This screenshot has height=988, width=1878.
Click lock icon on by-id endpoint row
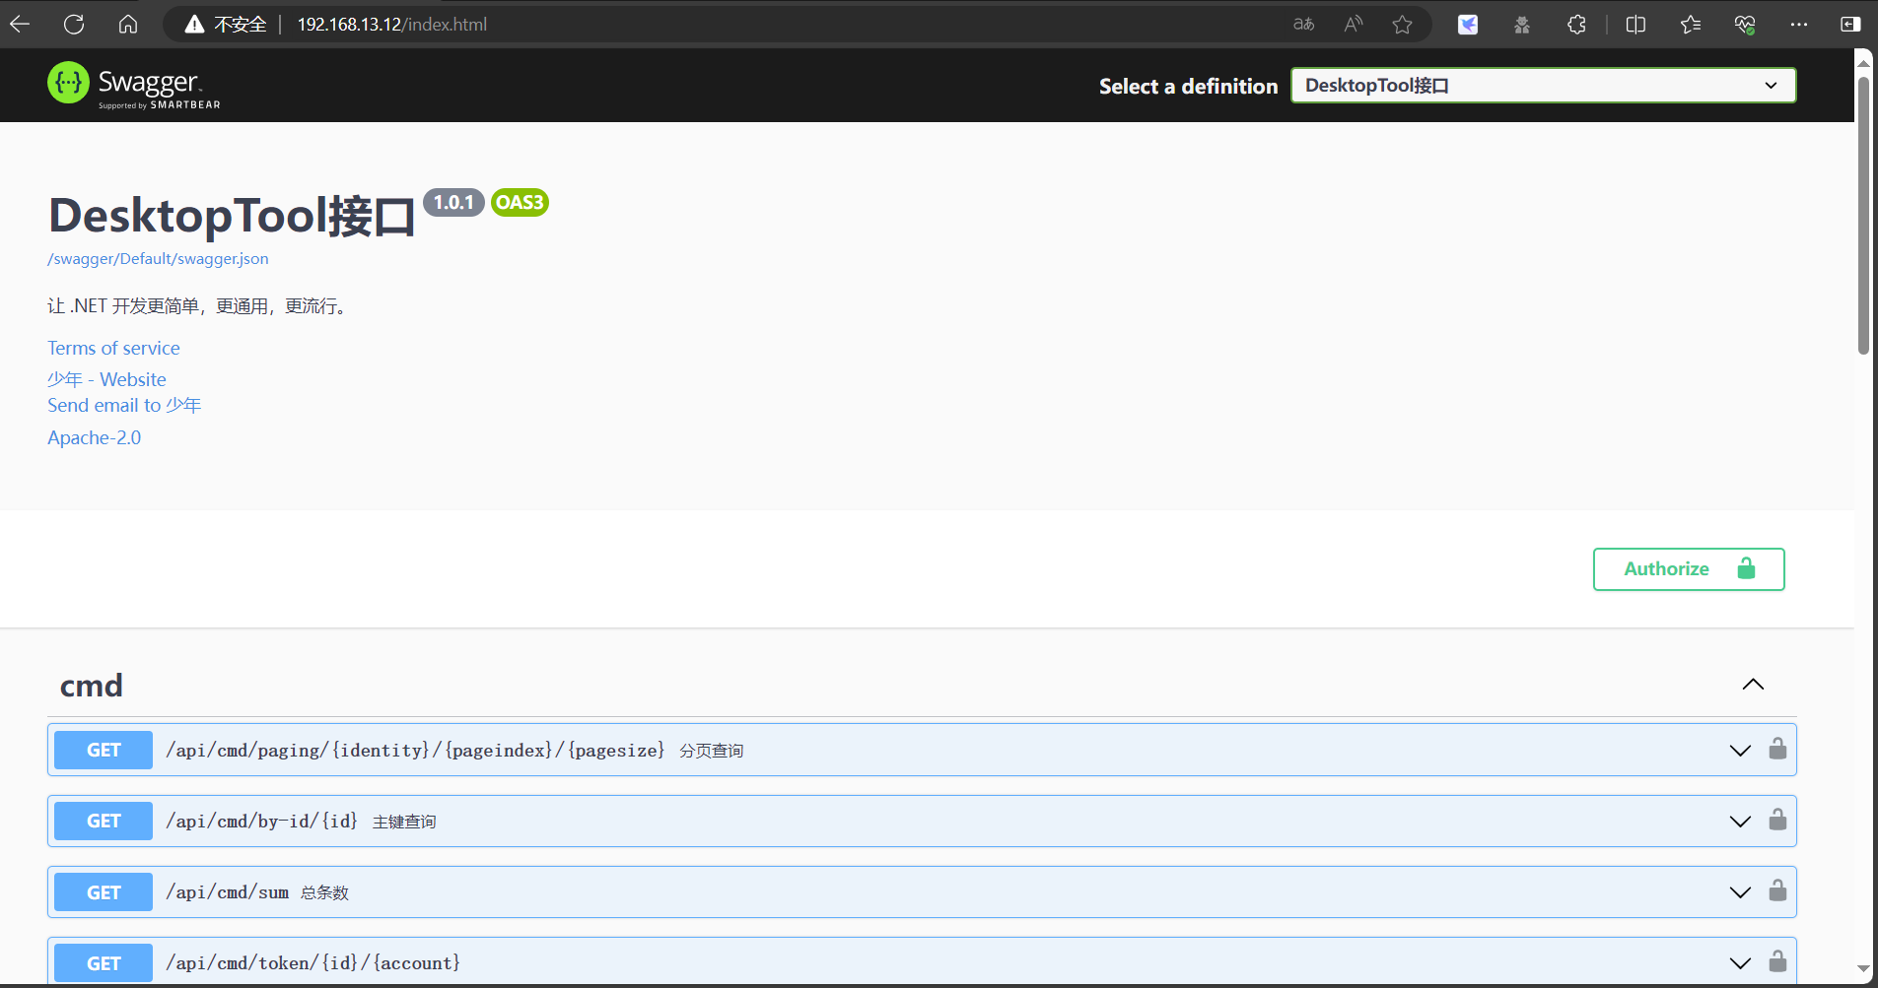(x=1777, y=820)
